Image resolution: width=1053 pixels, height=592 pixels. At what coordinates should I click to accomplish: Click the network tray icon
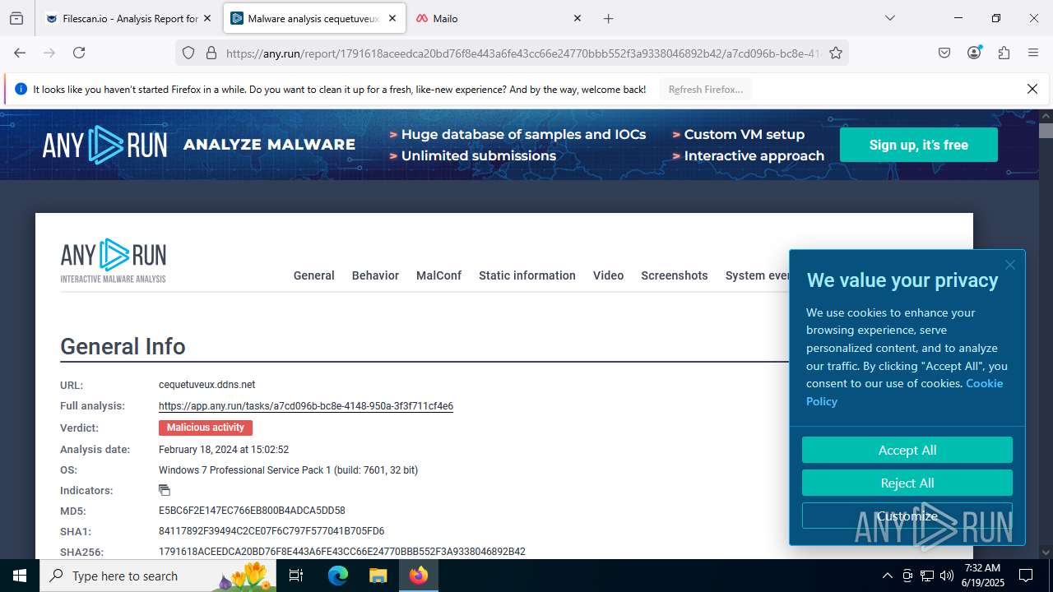pyautogui.click(x=927, y=576)
